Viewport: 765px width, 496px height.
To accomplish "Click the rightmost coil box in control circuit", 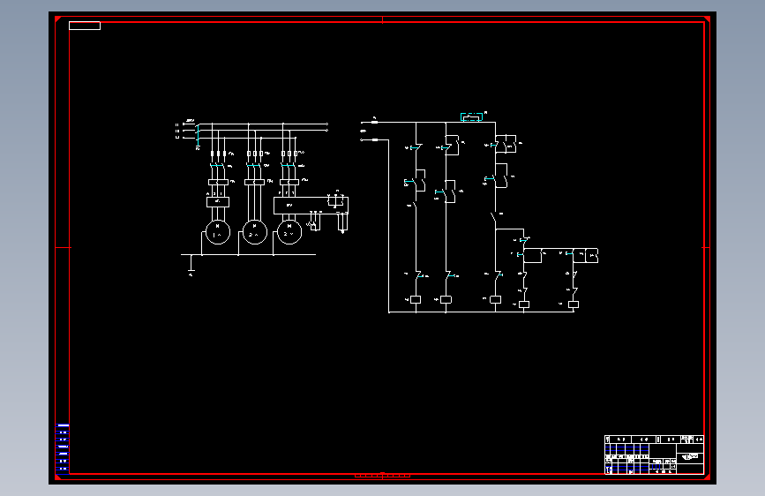I will click(x=574, y=304).
